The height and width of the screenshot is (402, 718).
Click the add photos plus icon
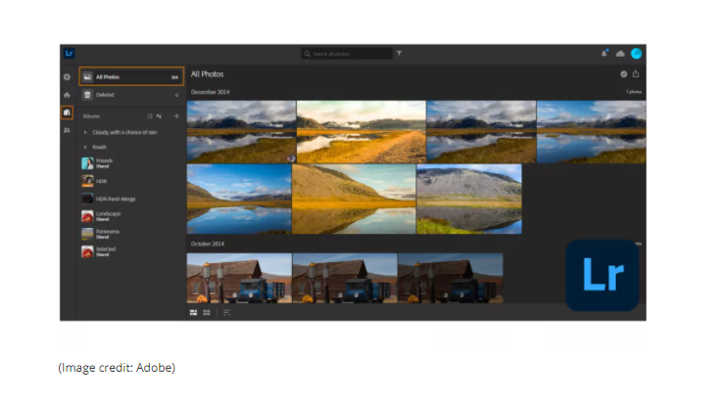67,76
